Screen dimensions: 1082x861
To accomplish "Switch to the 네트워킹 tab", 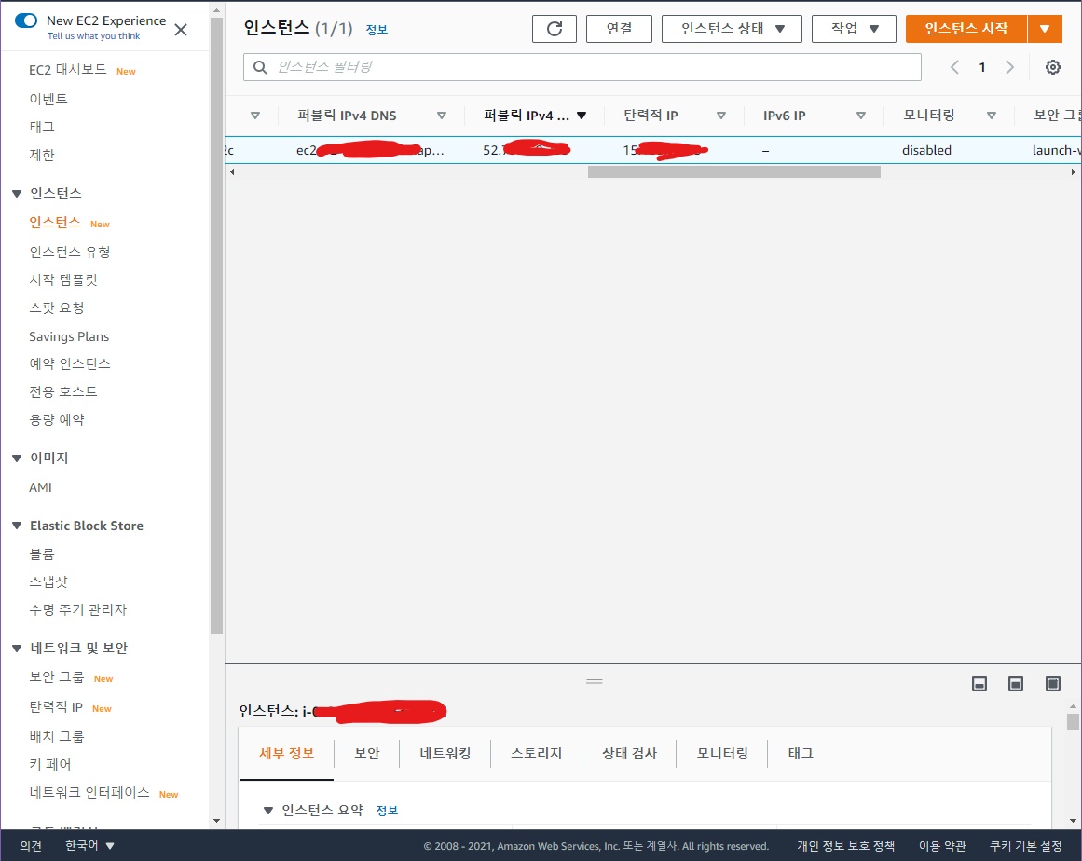I will 445,753.
